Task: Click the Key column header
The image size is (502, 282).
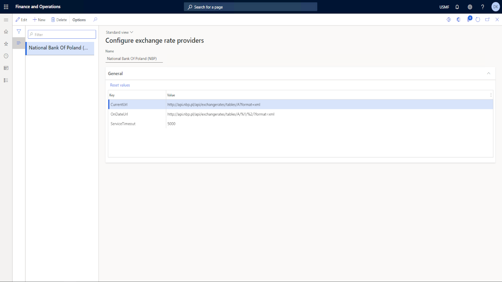Action: (x=137, y=95)
